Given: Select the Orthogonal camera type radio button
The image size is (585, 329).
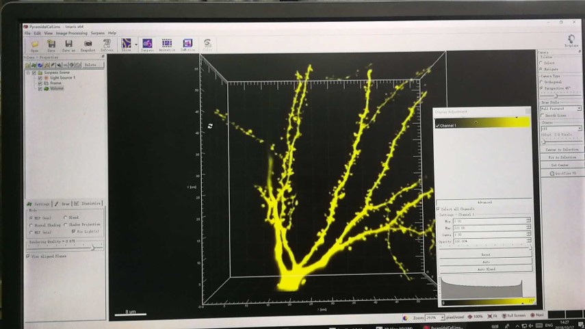Looking at the screenshot, I should (x=542, y=82).
